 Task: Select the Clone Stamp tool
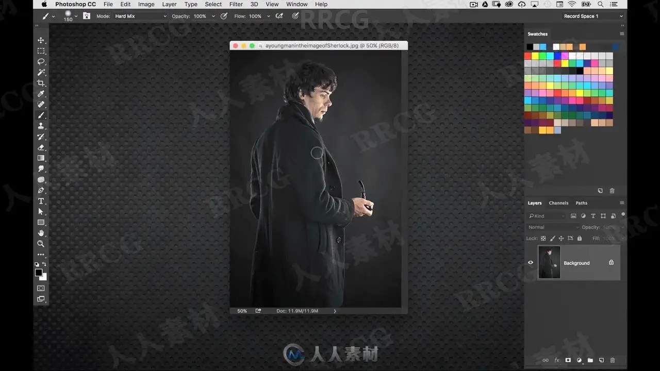pyautogui.click(x=41, y=126)
